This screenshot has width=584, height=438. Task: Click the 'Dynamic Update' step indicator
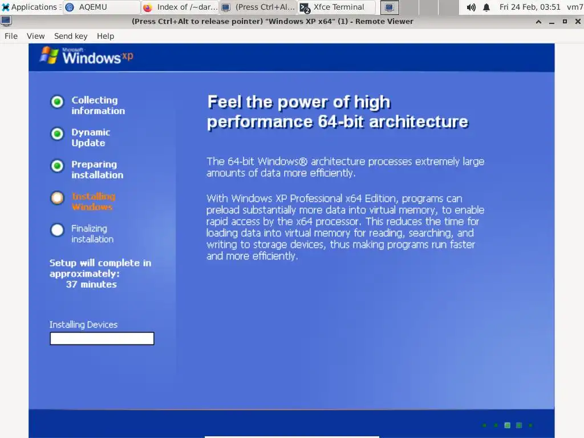[58, 133]
